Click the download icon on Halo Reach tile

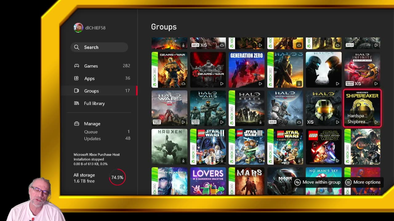click(x=260, y=122)
